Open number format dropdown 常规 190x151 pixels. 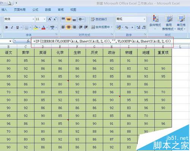(x=144, y=19)
